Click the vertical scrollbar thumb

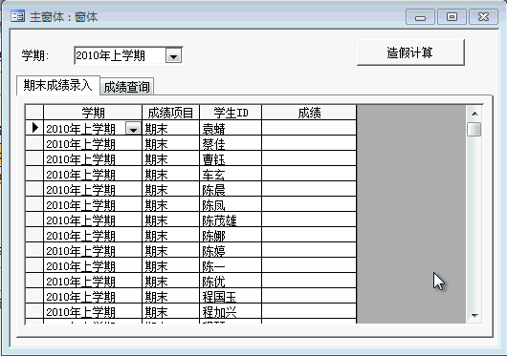[474, 129]
